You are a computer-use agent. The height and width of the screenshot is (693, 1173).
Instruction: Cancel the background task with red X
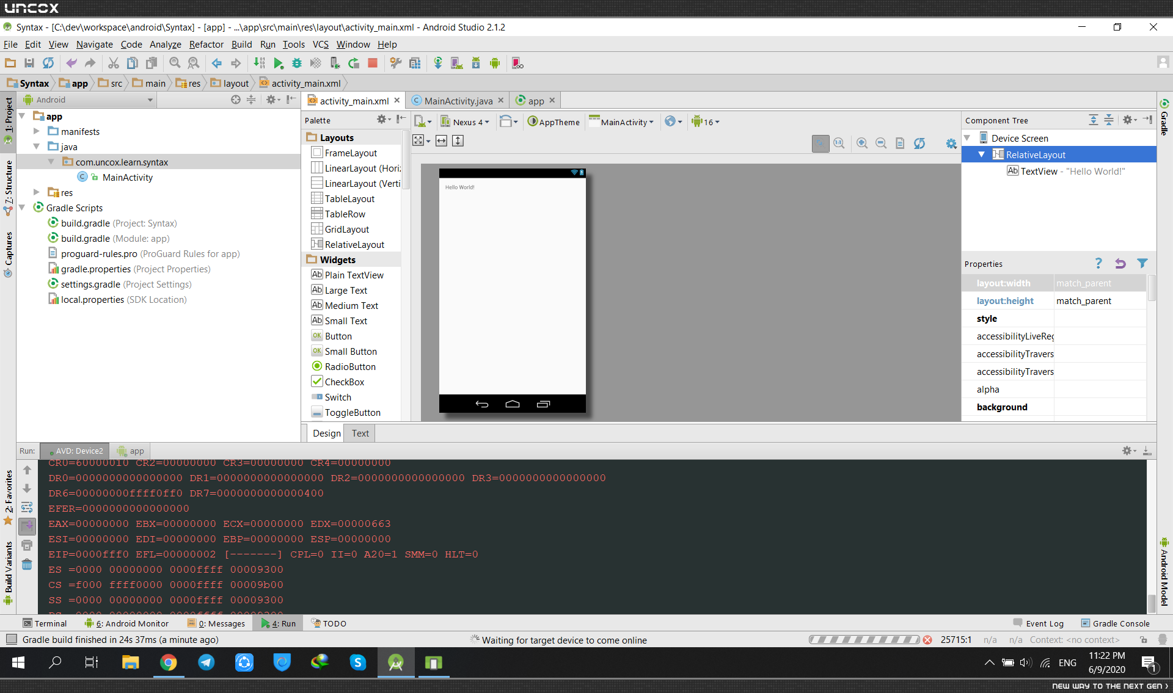[x=927, y=640]
